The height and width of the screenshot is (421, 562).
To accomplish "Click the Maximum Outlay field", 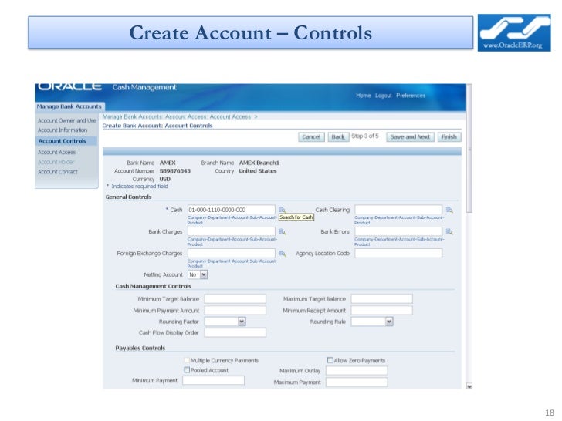I will [x=357, y=371].
